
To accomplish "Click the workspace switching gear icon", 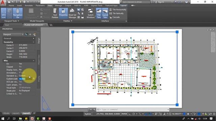I will (x=188, y=114).
